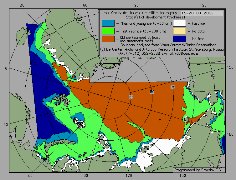Click 'Boundary analysed from Visual/Infrared/Radar Observations' text
This screenshot has width=236, height=180.
pyautogui.click(x=168, y=45)
